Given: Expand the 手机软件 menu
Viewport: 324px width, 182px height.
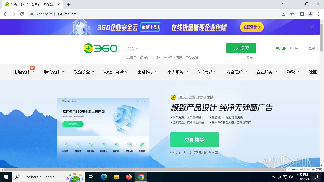Looking at the screenshot, I should (54, 72).
